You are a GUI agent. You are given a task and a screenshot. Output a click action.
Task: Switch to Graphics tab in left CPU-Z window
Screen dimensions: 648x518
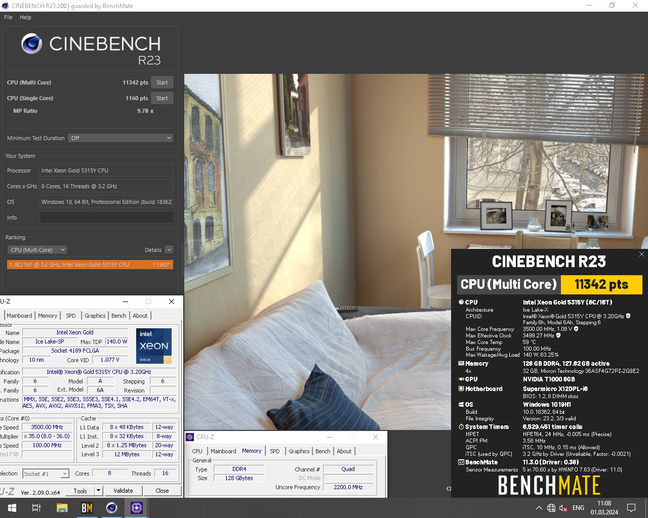coord(95,316)
